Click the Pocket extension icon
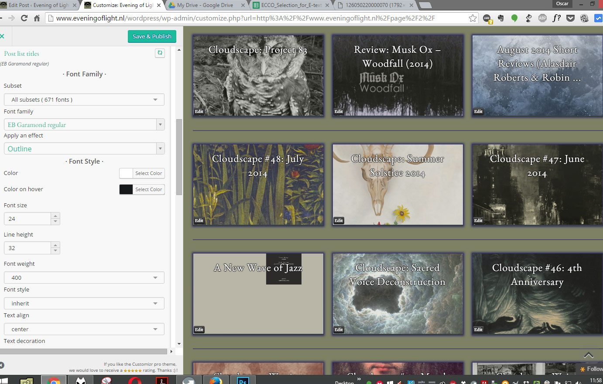The width and height of the screenshot is (603, 384). [570, 18]
